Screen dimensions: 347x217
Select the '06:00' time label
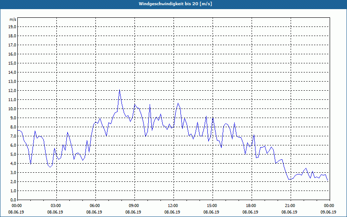(95, 206)
